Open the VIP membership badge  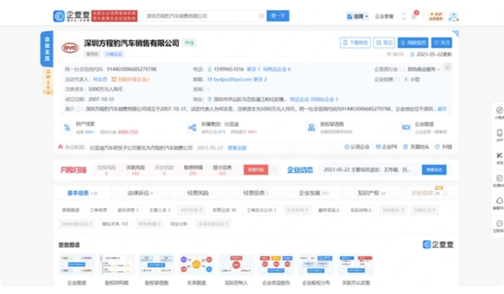click(435, 16)
